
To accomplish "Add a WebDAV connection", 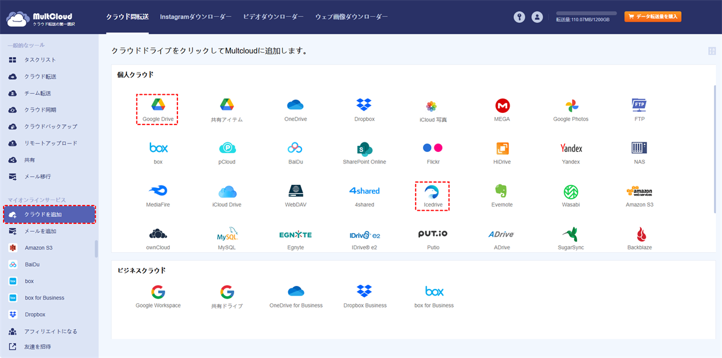I will point(295,196).
